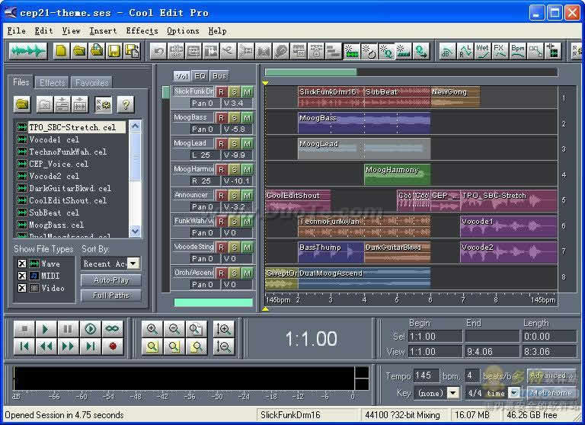This screenshot has width=585, height=425.
Task: Toggle the Wave file type checkbox
Action: click(x=22, y=264)
